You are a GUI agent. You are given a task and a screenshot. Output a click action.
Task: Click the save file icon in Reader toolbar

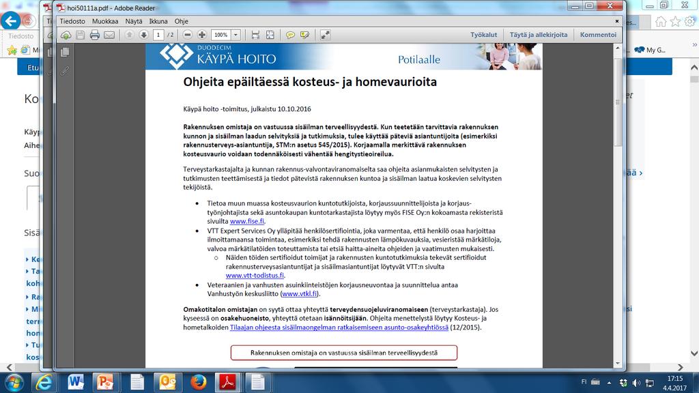(x=81, y=35)
